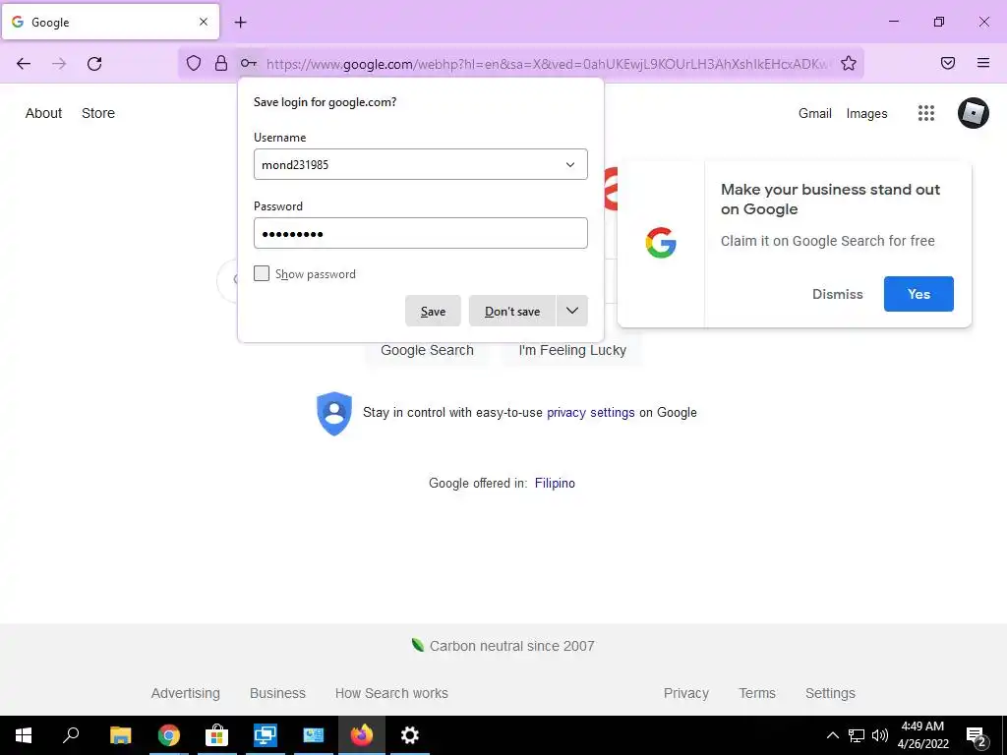
Task: Go back with the browser back arrow
Action: tap(24, 63)
